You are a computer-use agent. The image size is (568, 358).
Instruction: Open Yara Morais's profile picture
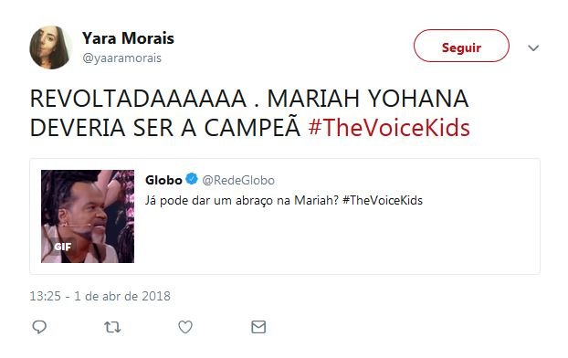click(51, 47)
